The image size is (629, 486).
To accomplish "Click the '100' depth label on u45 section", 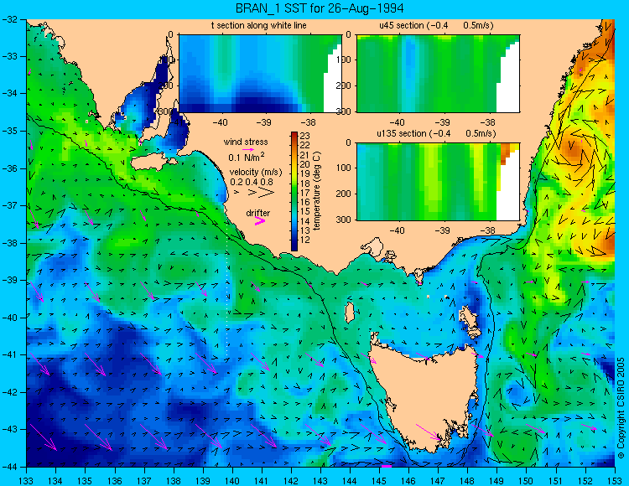I will [345, 60].
